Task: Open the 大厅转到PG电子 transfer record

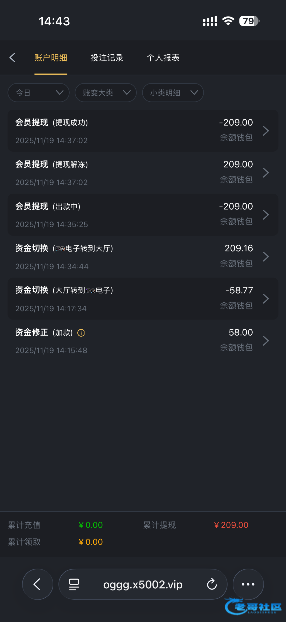Action: point(142,299)
